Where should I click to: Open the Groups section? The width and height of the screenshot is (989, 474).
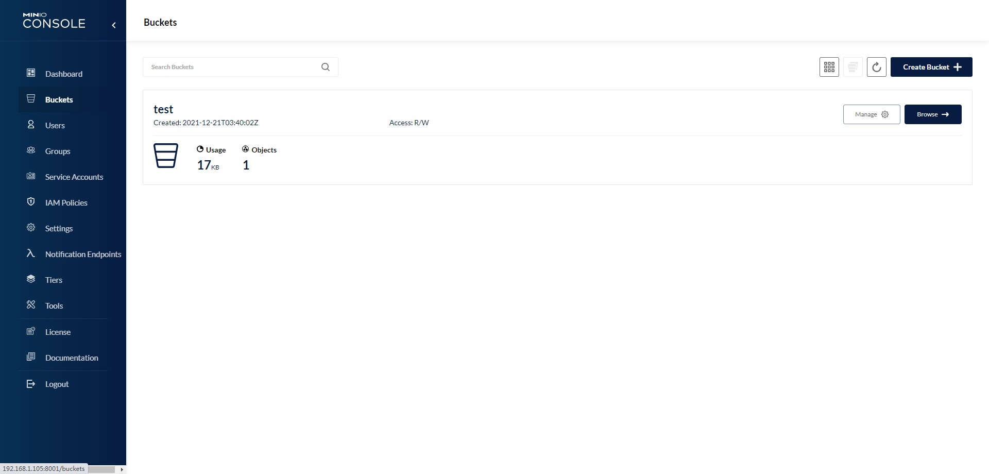(x=57, y=151)
